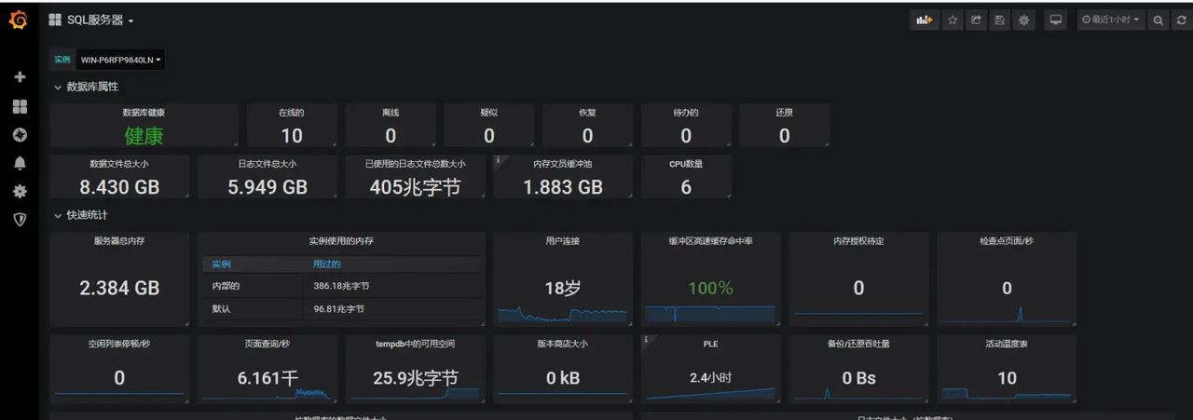Click the 2.384 GB server memory value
1193x420 pixels.
(x=119, y=288)
